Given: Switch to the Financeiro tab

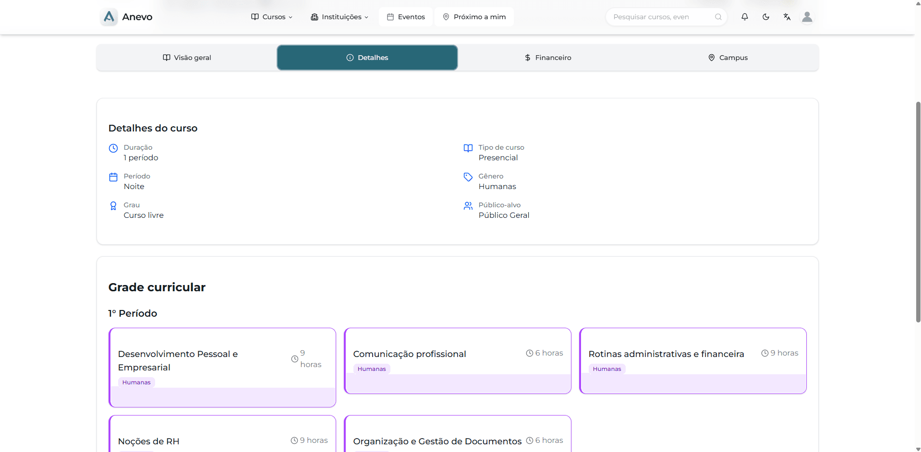Looking at the screenshot, I should point(547,58).
